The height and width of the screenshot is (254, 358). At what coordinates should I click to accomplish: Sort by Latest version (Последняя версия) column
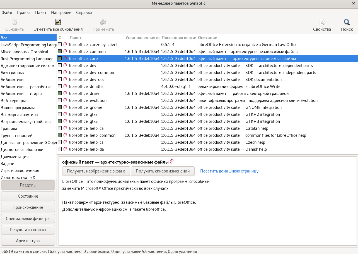[x=178, y=38]
